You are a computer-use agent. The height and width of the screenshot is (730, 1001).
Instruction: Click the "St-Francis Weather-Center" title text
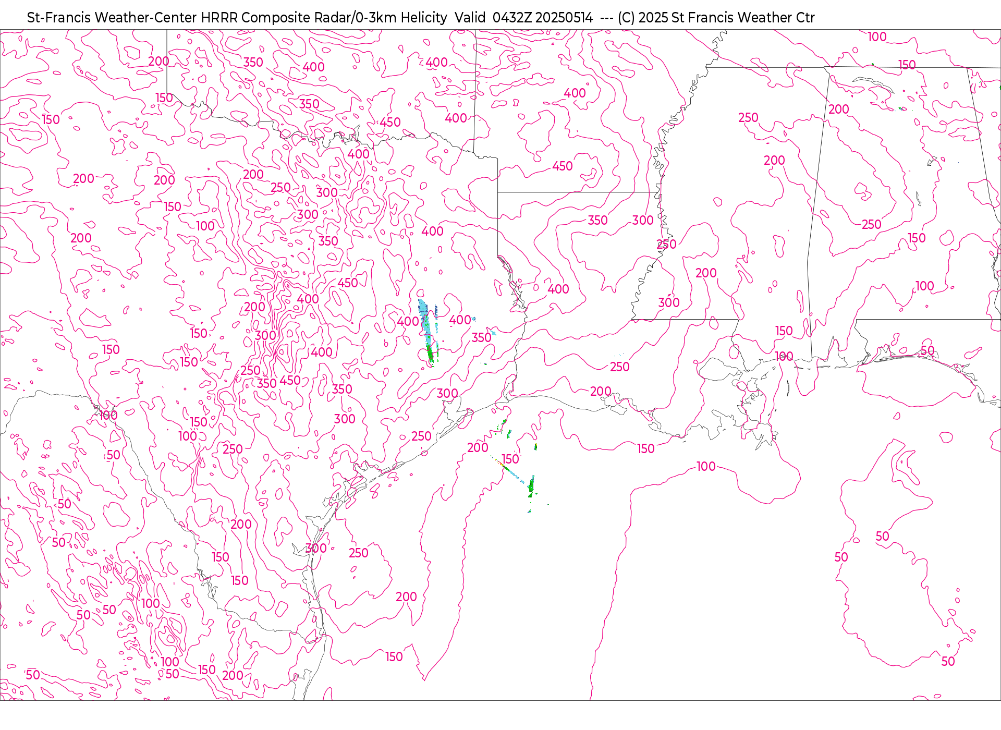click(112, 18)
